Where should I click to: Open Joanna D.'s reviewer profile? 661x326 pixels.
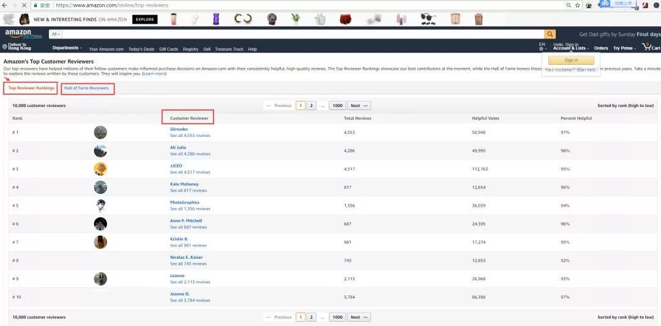point(179,294)
